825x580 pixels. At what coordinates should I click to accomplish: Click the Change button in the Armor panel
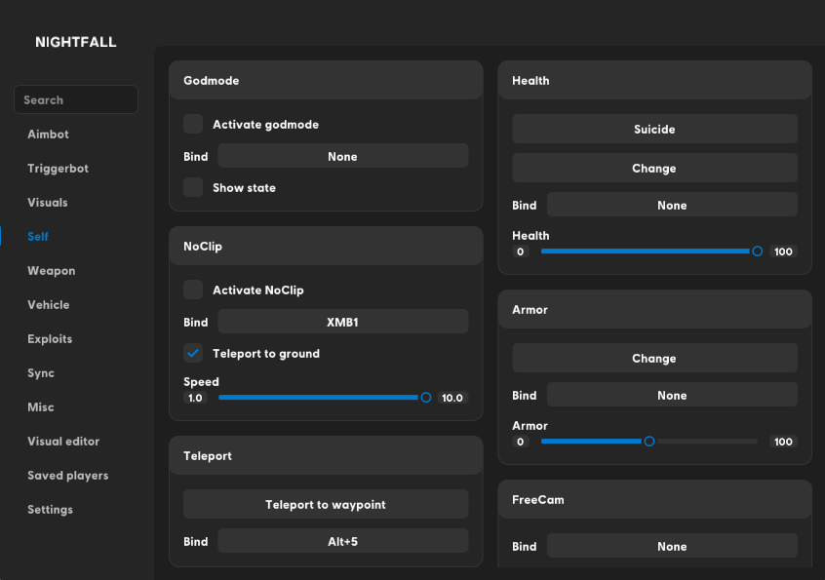[654, 359]
